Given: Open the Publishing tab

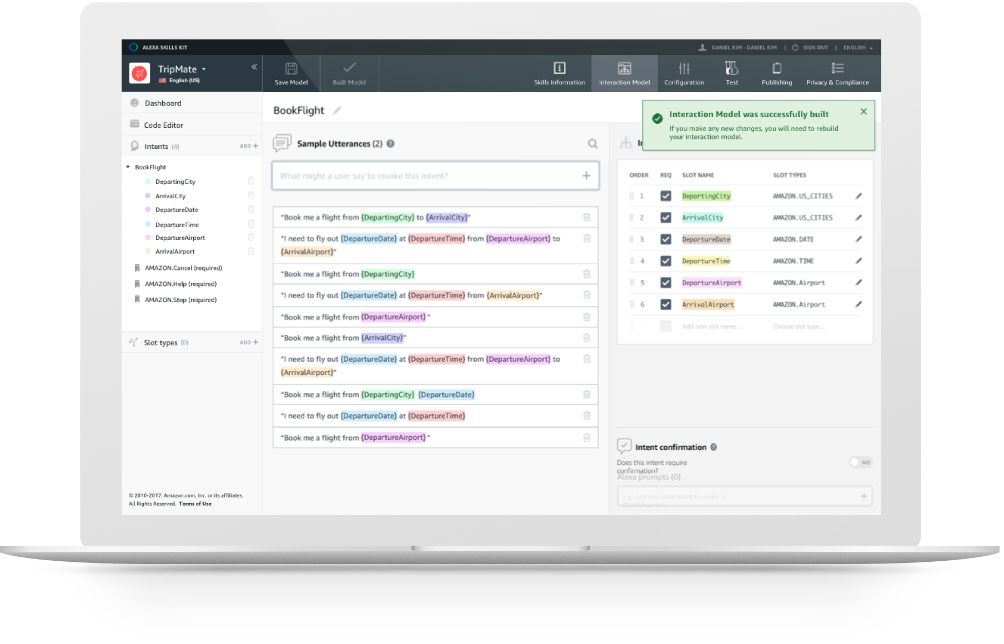Looking at the screenshot, I should 776,74.
